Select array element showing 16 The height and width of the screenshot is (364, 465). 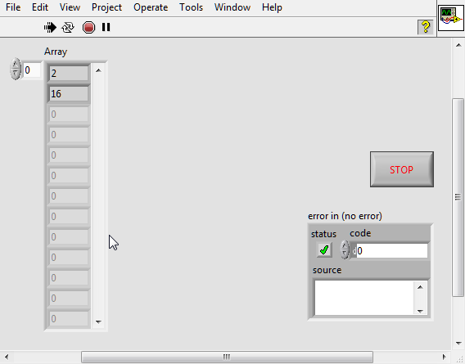pyautogui.click(x=69, y=94)
